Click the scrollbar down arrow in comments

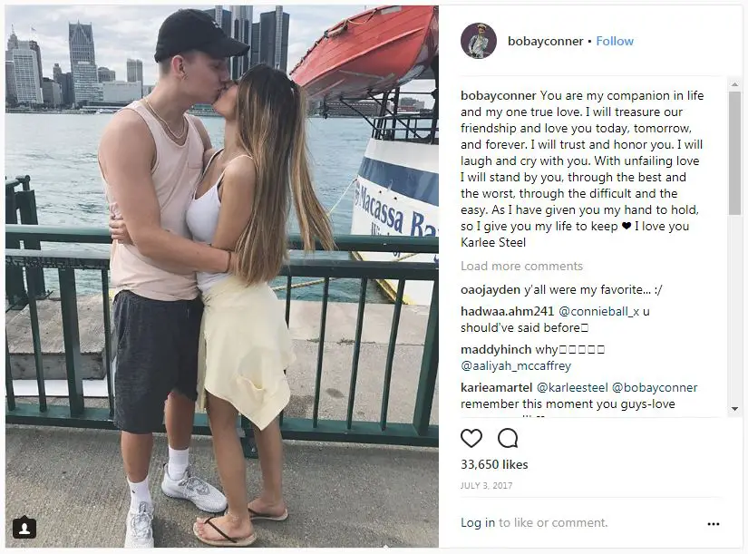pos(734,409)
